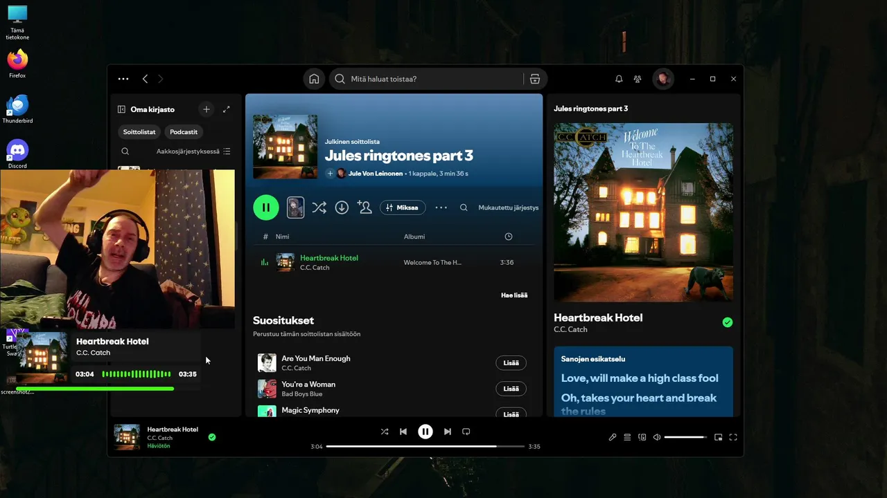Toggle saved checkmark in bottom player bar
887x498 pixels.
[x=212, y=437]
